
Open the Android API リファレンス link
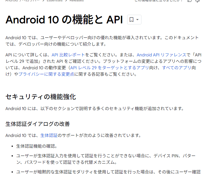click(x=161, y=55)
